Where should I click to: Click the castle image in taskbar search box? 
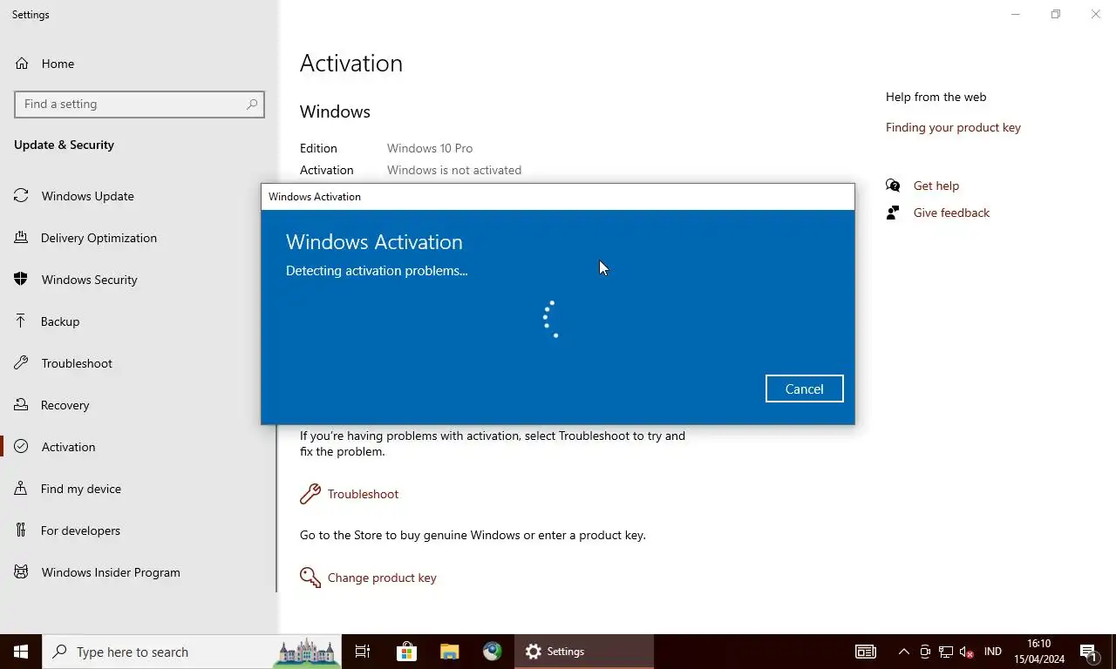(x=306, y=652)
